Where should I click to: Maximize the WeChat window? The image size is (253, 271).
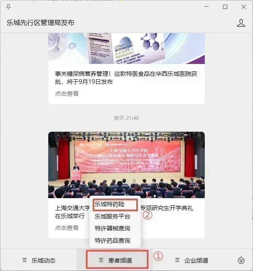pos(225,7)
